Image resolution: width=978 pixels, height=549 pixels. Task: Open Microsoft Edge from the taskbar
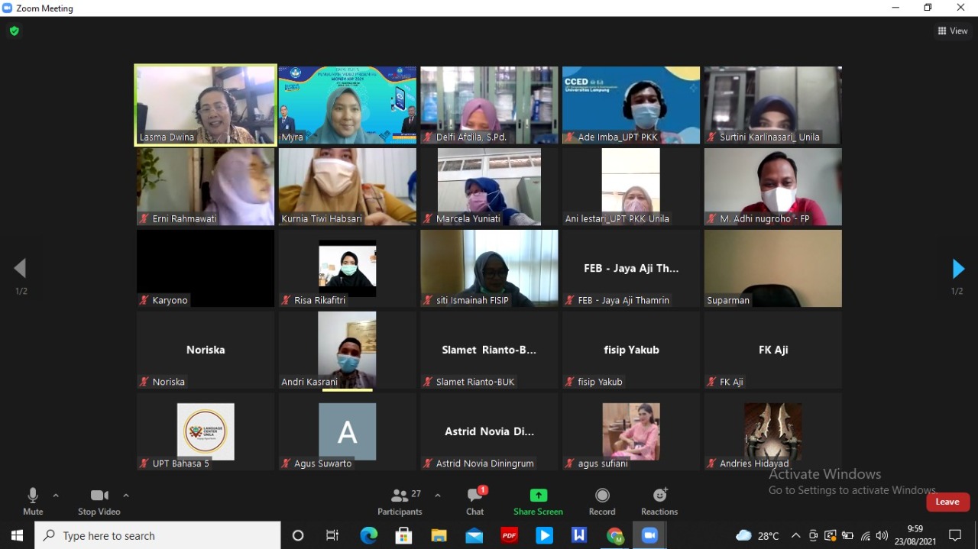[369, 536]
